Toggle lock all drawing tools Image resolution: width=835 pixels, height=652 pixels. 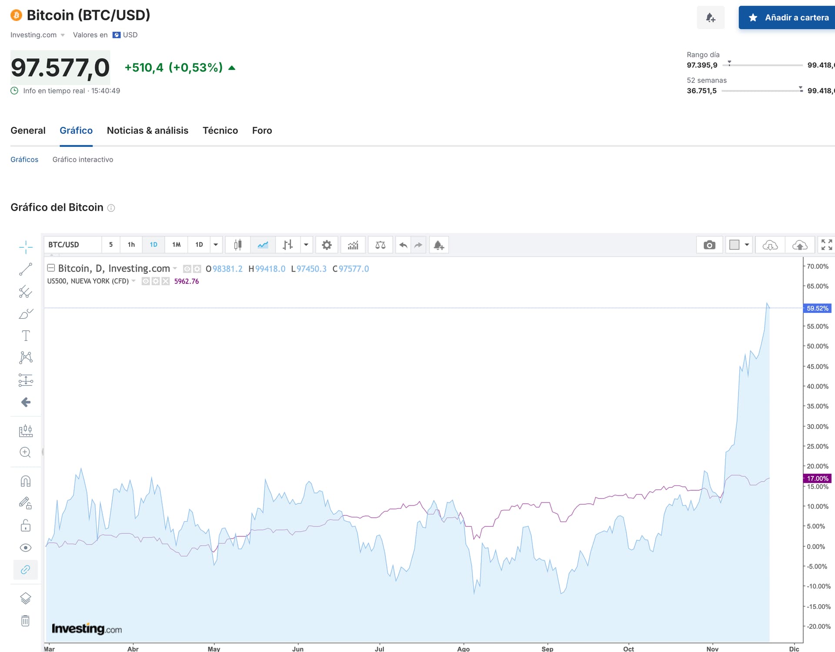click(26, 526)
